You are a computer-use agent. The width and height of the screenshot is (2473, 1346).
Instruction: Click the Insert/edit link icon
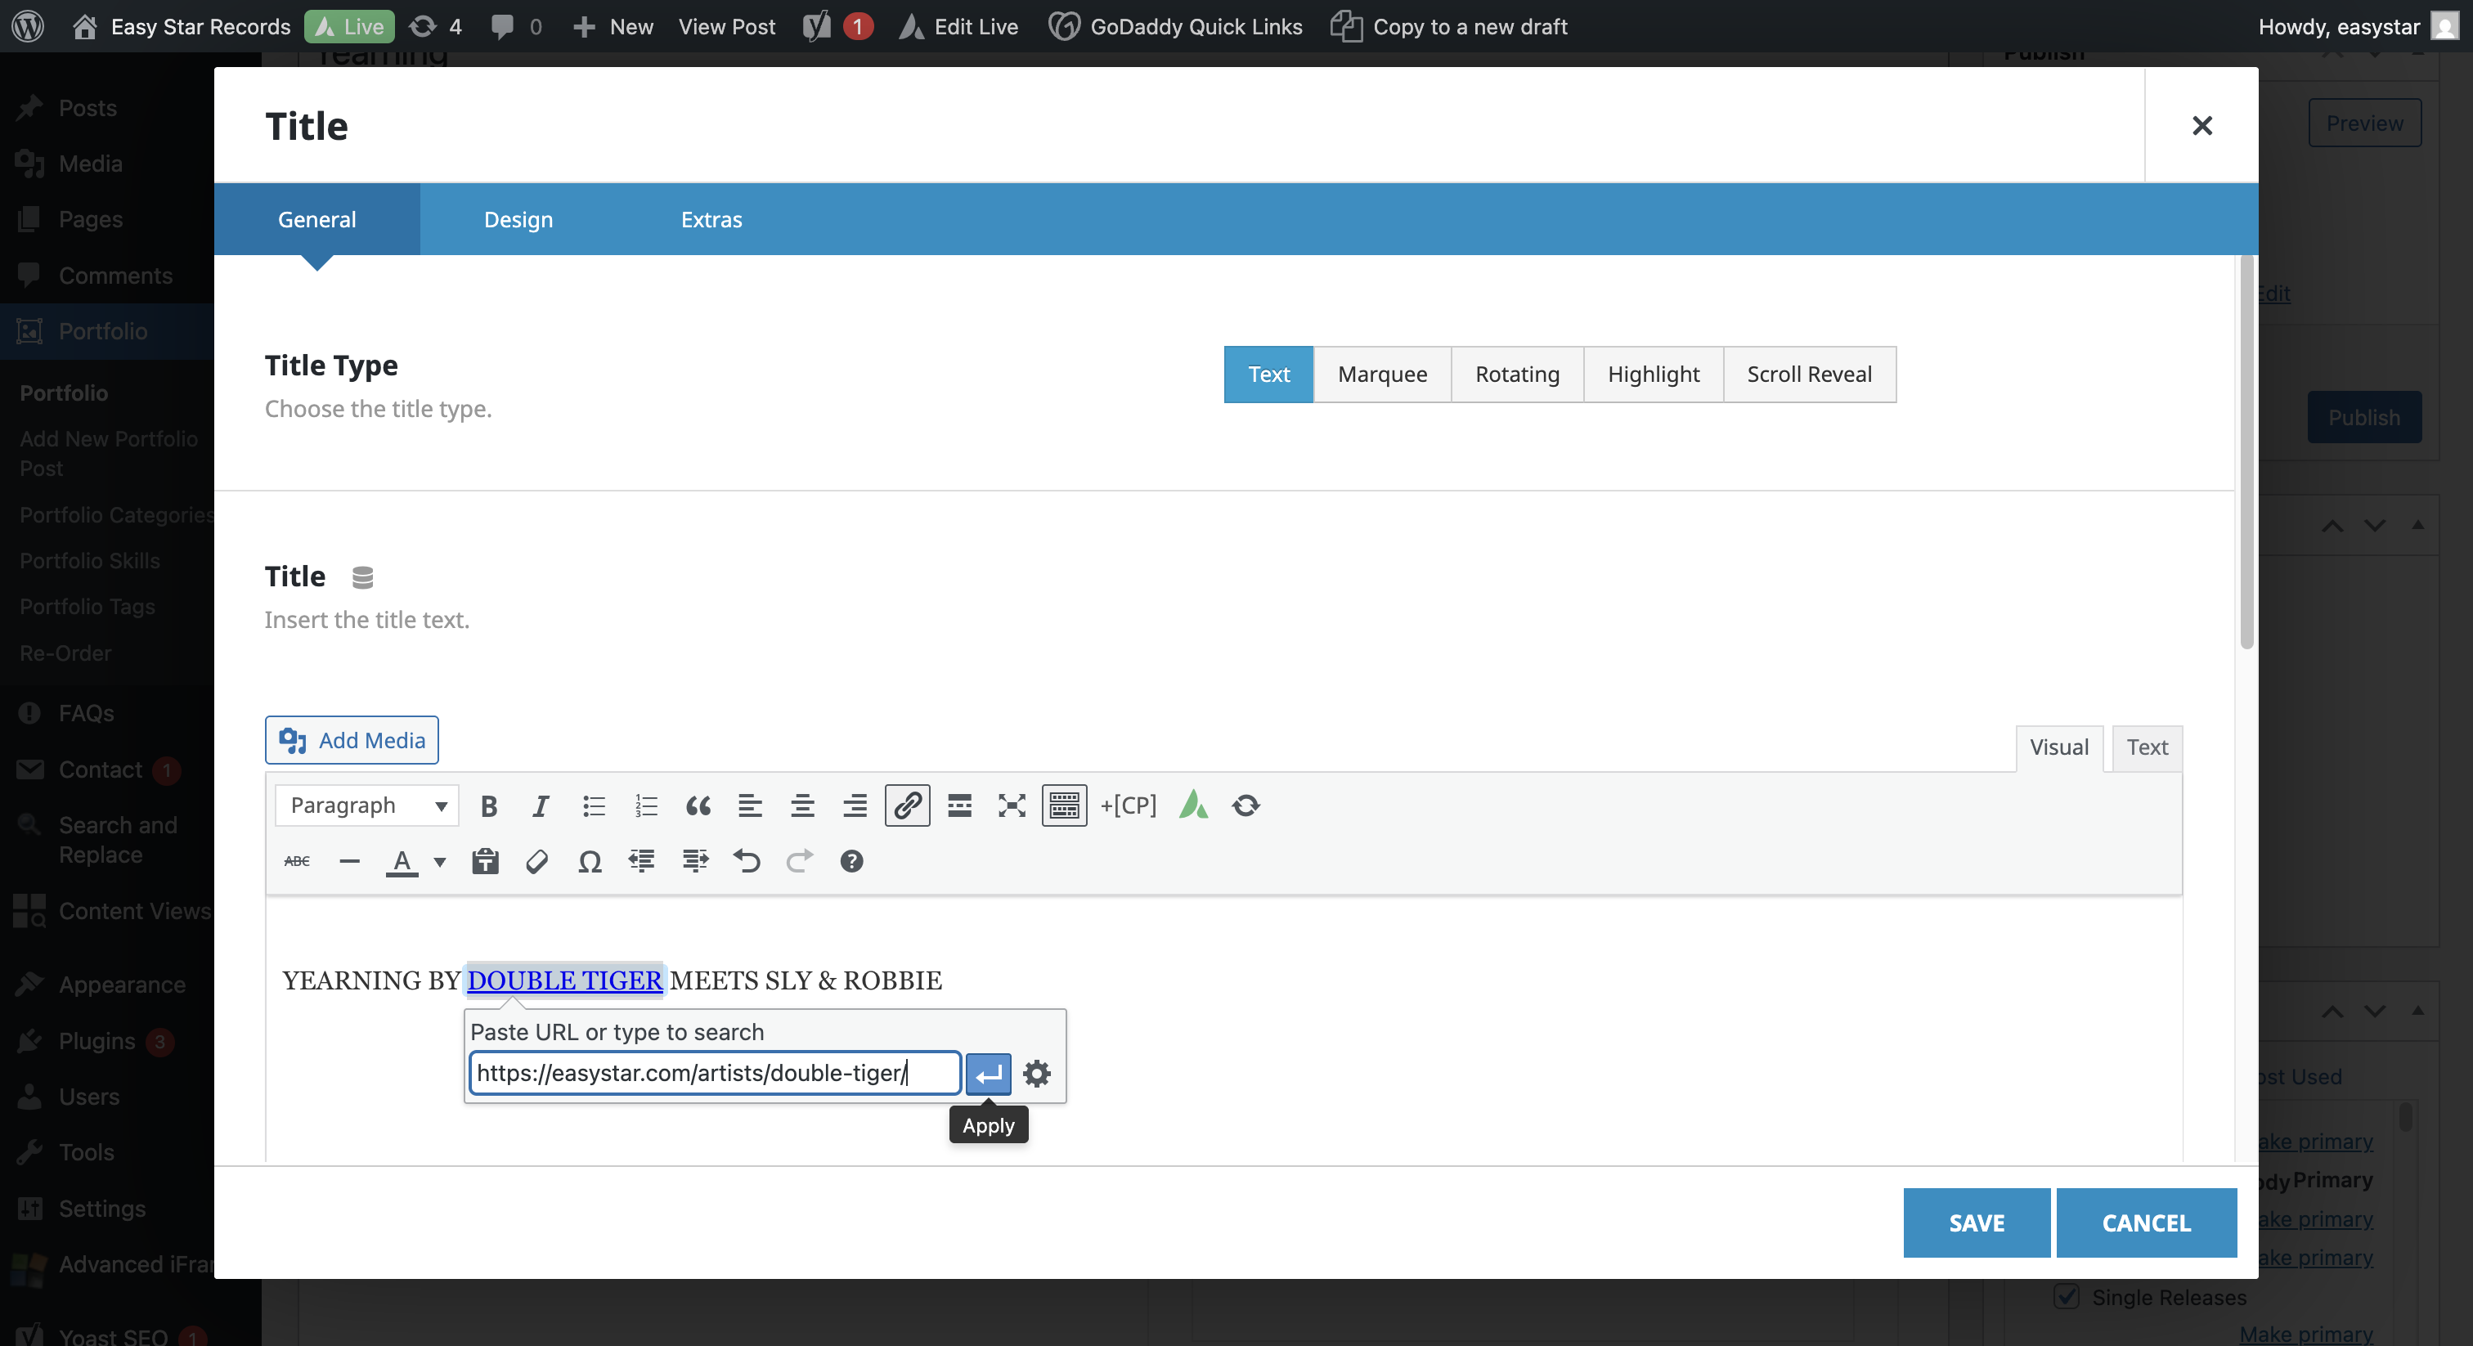[907, 805]
